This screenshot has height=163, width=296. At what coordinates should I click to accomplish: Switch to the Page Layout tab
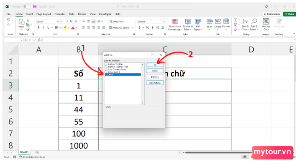(44, 14)
